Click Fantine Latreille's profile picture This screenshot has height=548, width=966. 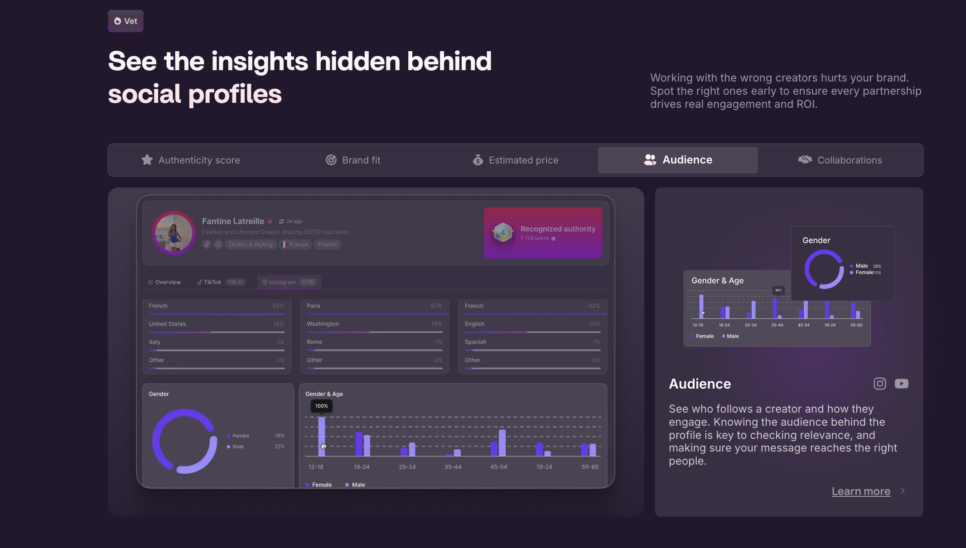tap(174, 233)
